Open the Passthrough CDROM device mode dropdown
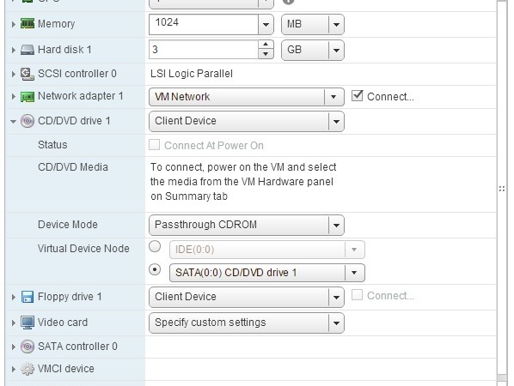 [247, 225]
